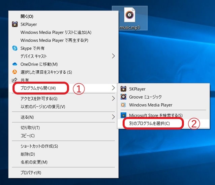Click the Groove ミュージック disc icon

point(123,97)
